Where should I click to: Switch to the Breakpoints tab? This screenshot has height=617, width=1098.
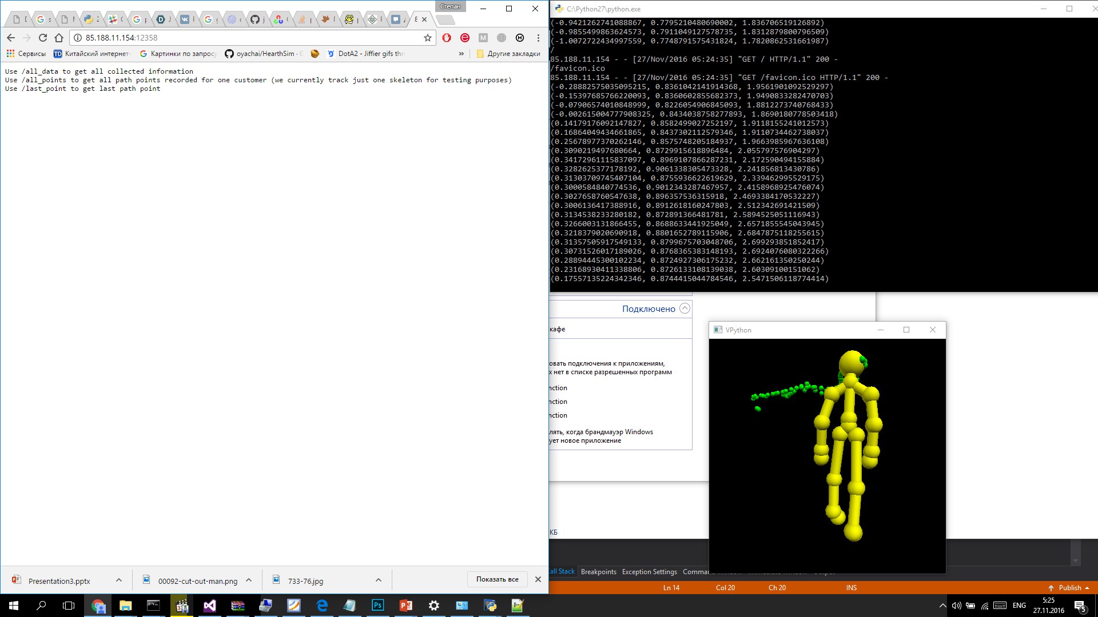pyautogui.click(x=598, y=572)
